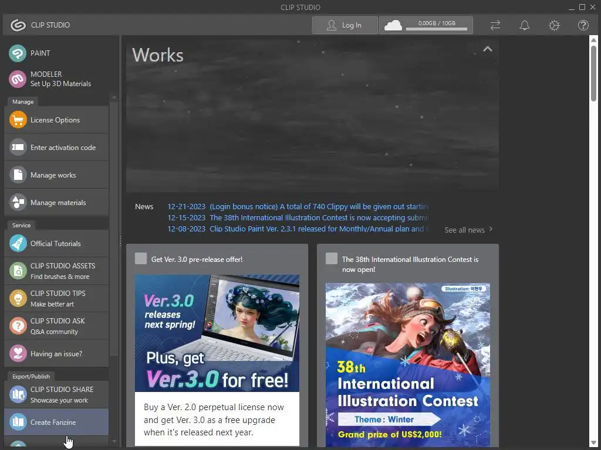Click the Make better art subtitle

52,304
